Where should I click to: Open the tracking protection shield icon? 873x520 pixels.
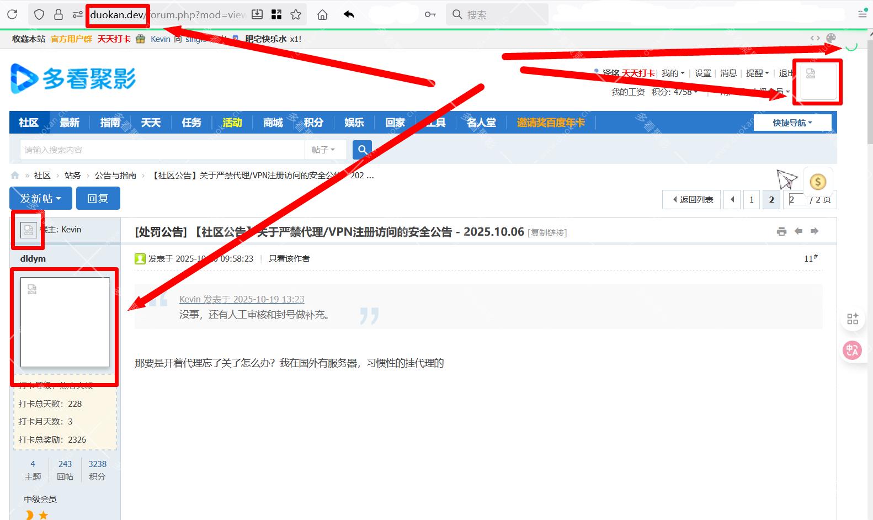(x=39, y=15)
